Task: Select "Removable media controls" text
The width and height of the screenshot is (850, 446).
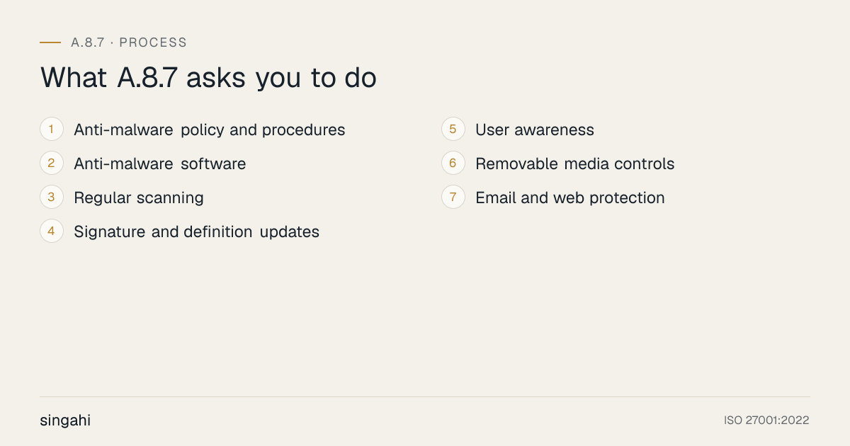Action: pyautogui.click(x=575, y=164)
